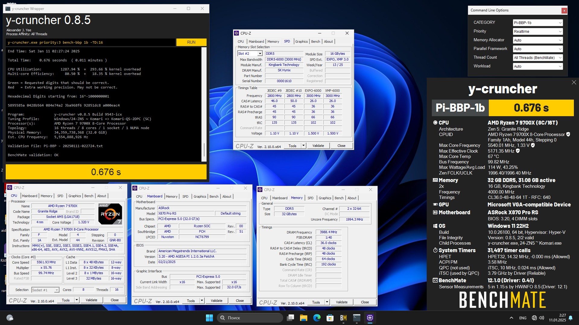
Task: Open the Windows Start menu
Action: (209, 318)
